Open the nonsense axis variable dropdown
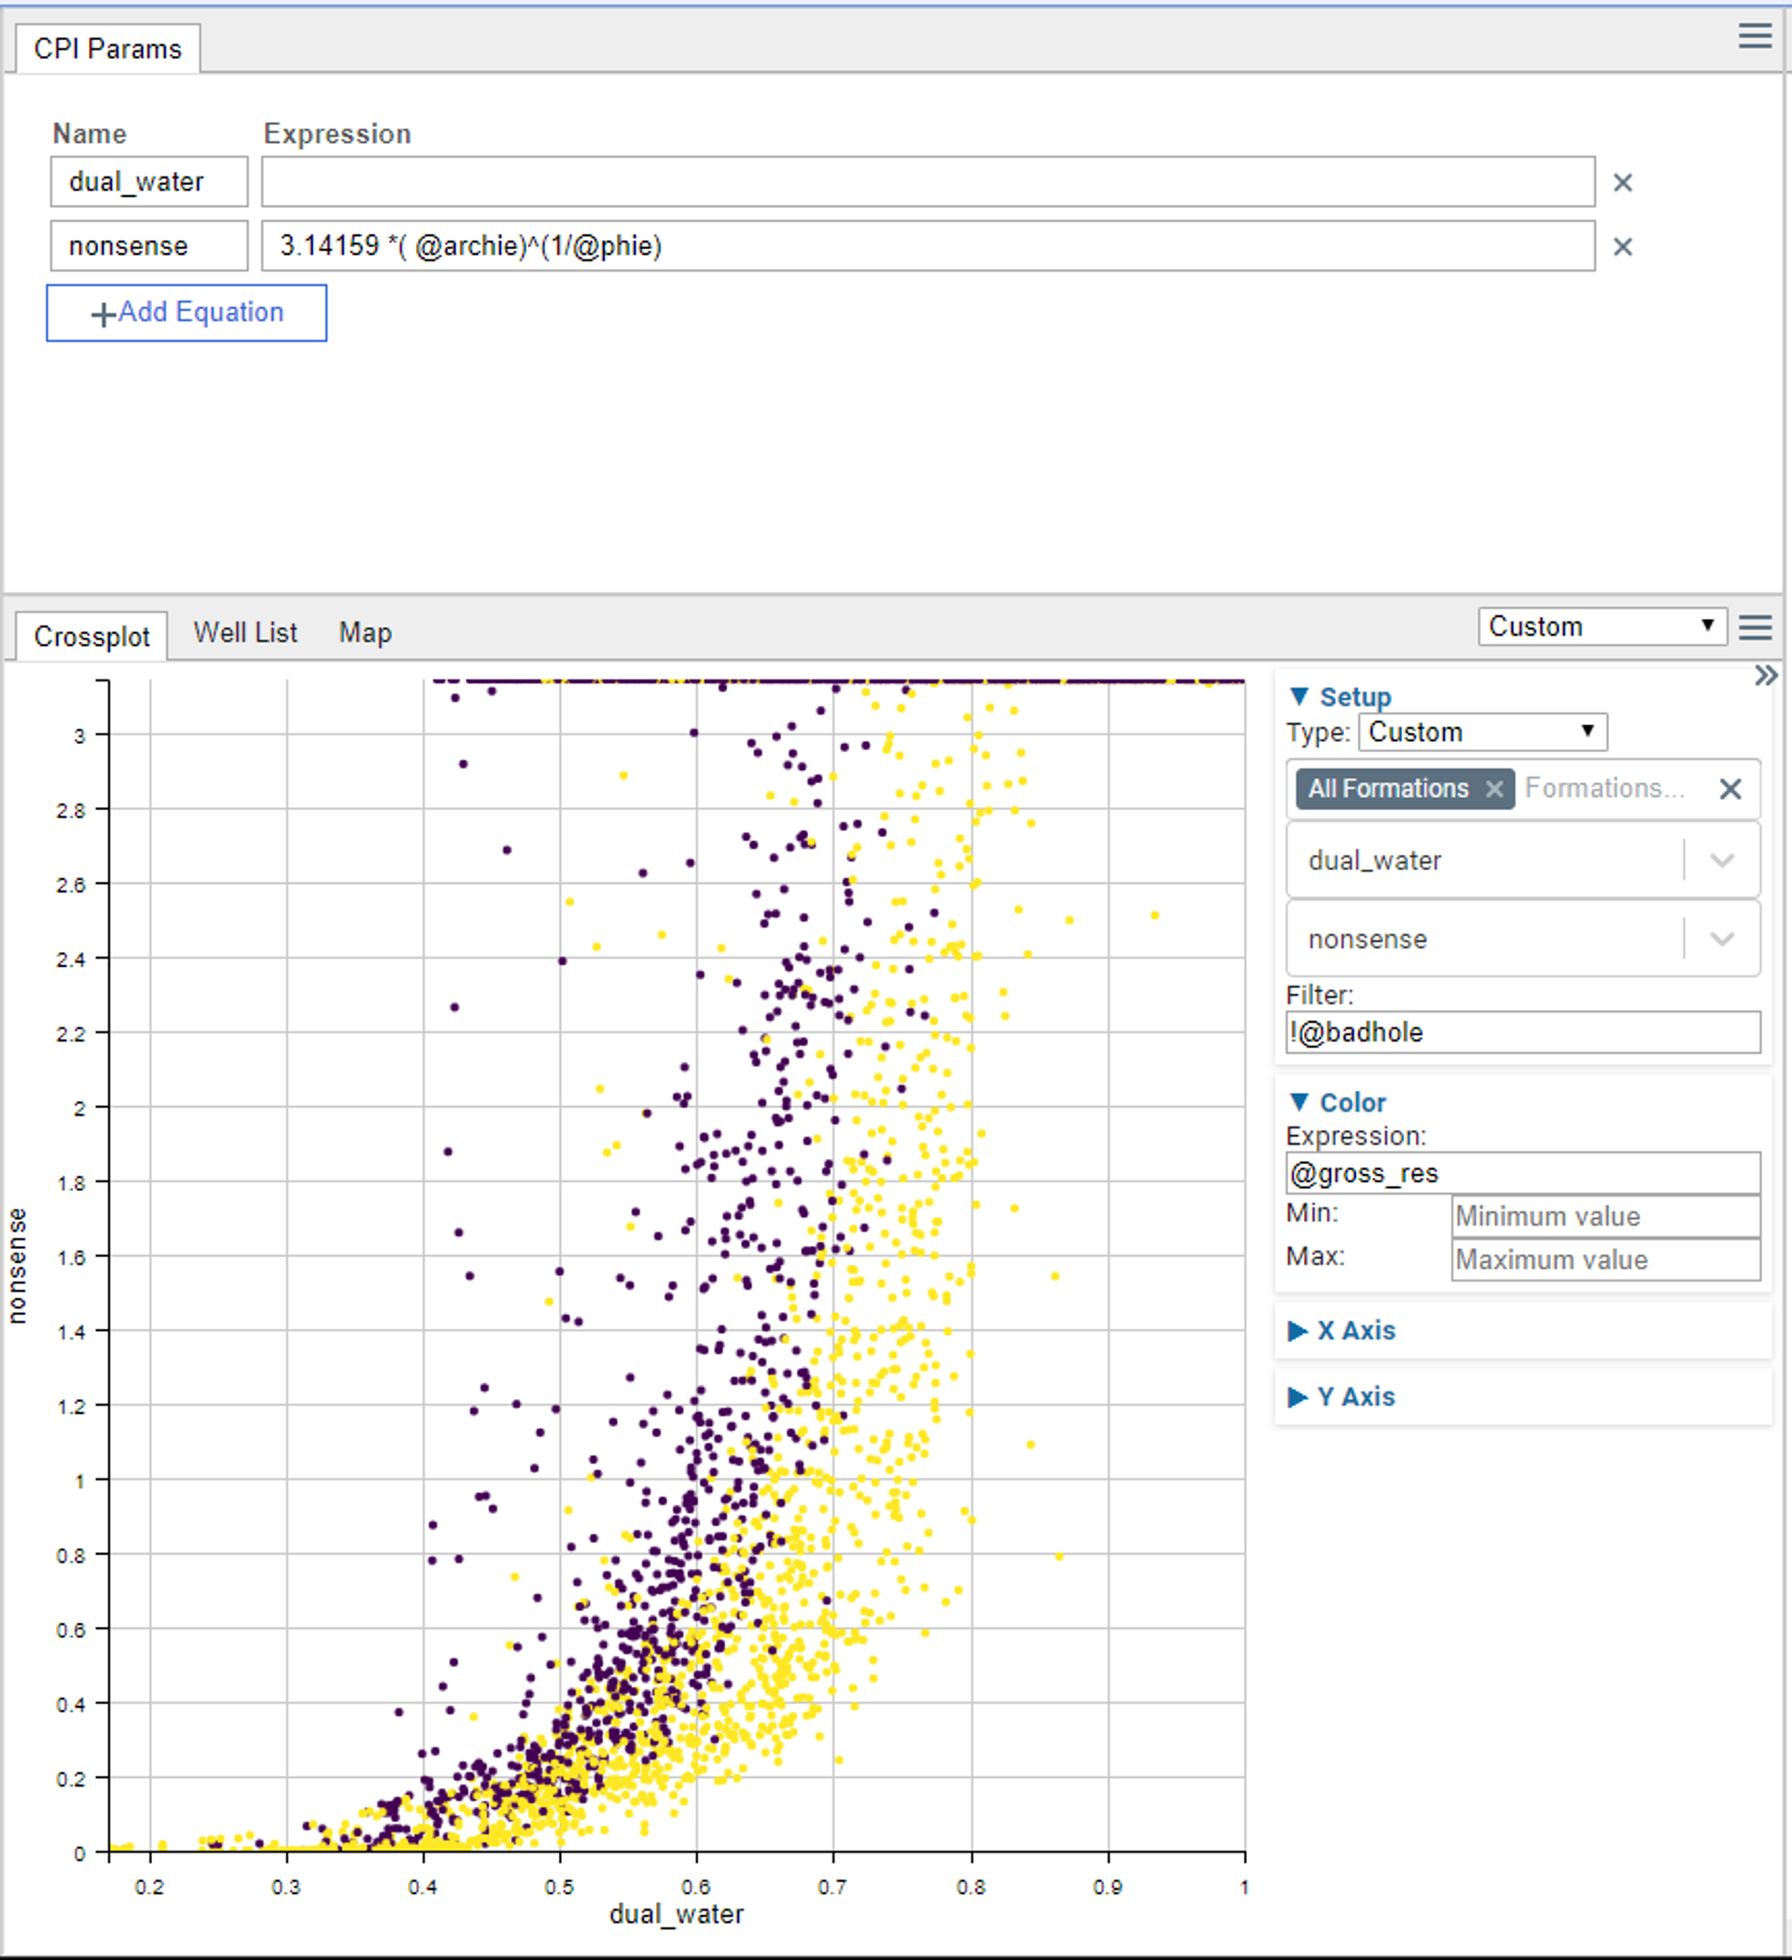 click(x=1721, y=939)
